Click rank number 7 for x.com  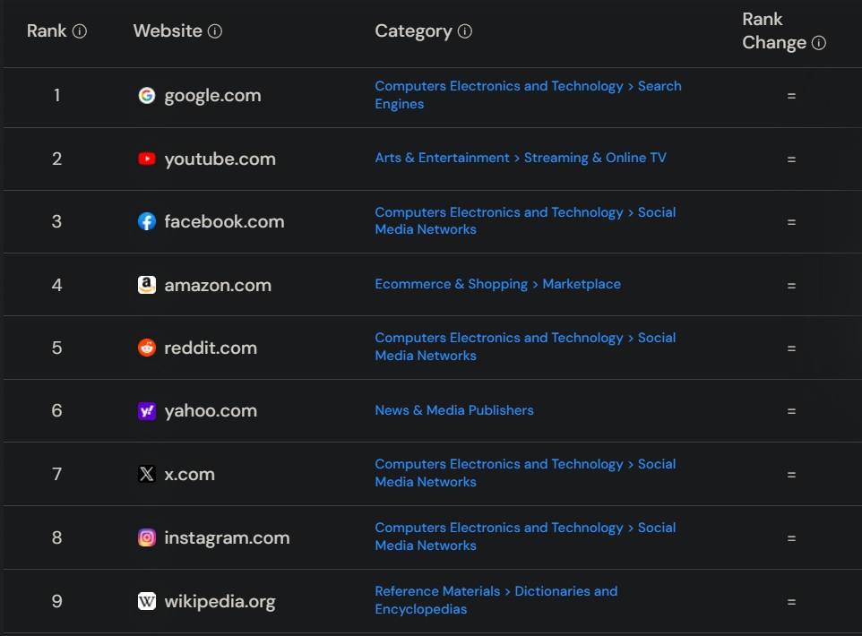point(56,474)
